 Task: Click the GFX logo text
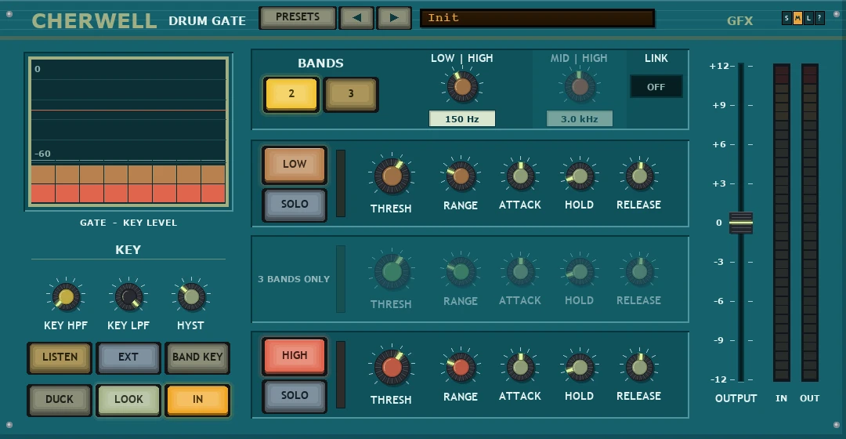(x=739, y=21)
